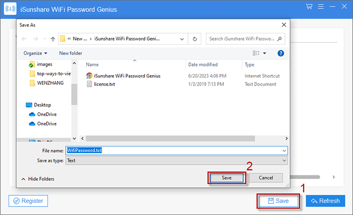The width and height of the screenshot is (353, 215).
Task: Select the license.txt file
Action: pos(104,84)
